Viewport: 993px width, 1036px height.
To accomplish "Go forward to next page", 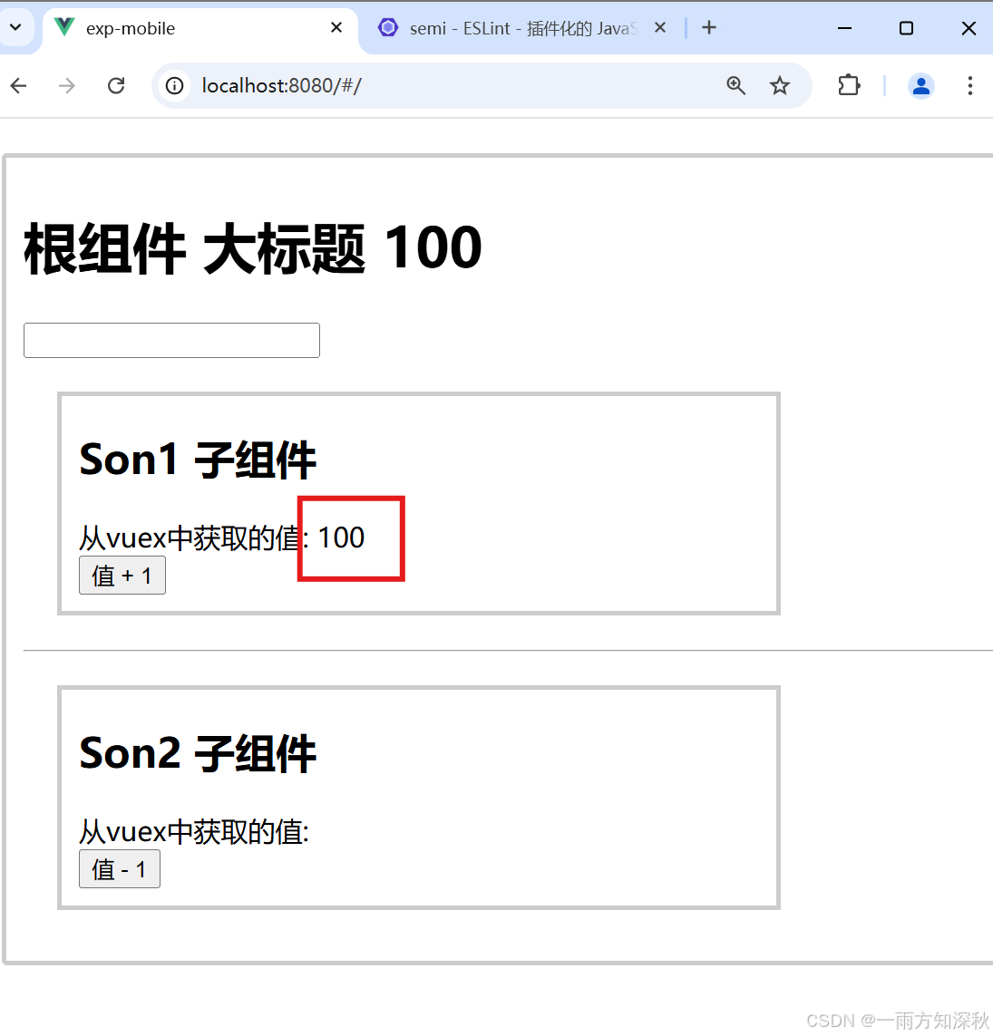I will [x=67, y=86].
